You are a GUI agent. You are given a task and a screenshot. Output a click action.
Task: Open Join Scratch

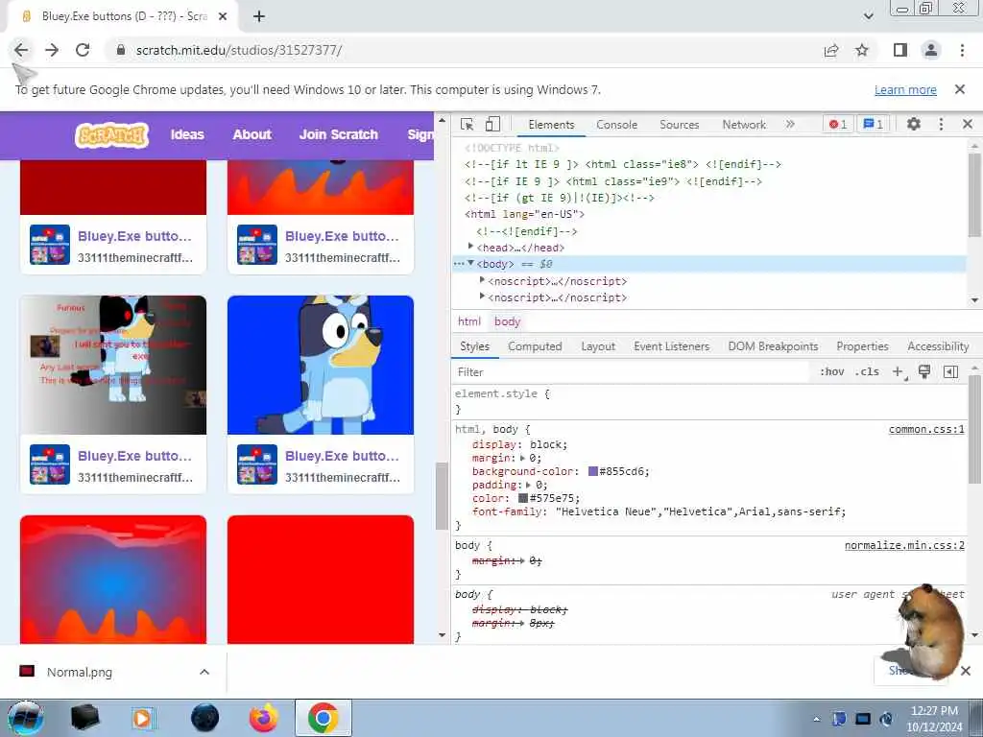pos(339,134)
